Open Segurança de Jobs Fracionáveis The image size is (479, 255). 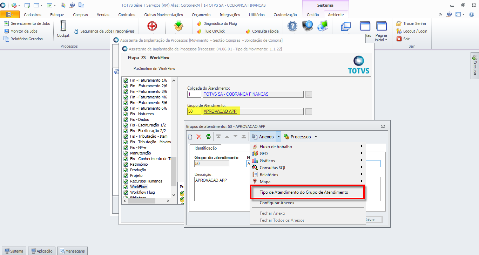click(x=104, y=31)
